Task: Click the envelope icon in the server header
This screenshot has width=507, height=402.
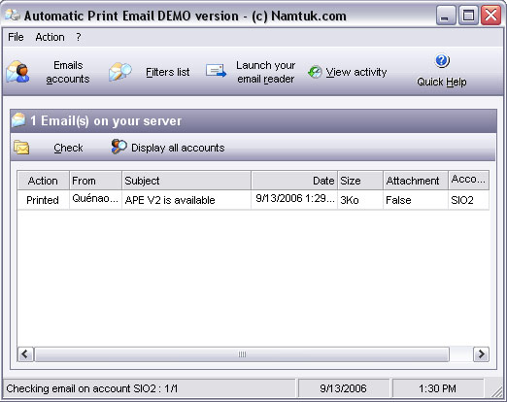Action: [x=18, y=120]
